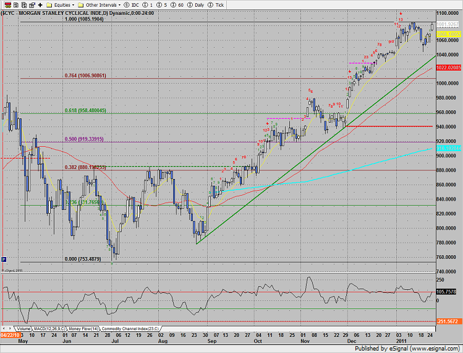Select the Daily interval button
Viewport: 463px width, 353px height.
pyautogui.click(x=196, y=5)
